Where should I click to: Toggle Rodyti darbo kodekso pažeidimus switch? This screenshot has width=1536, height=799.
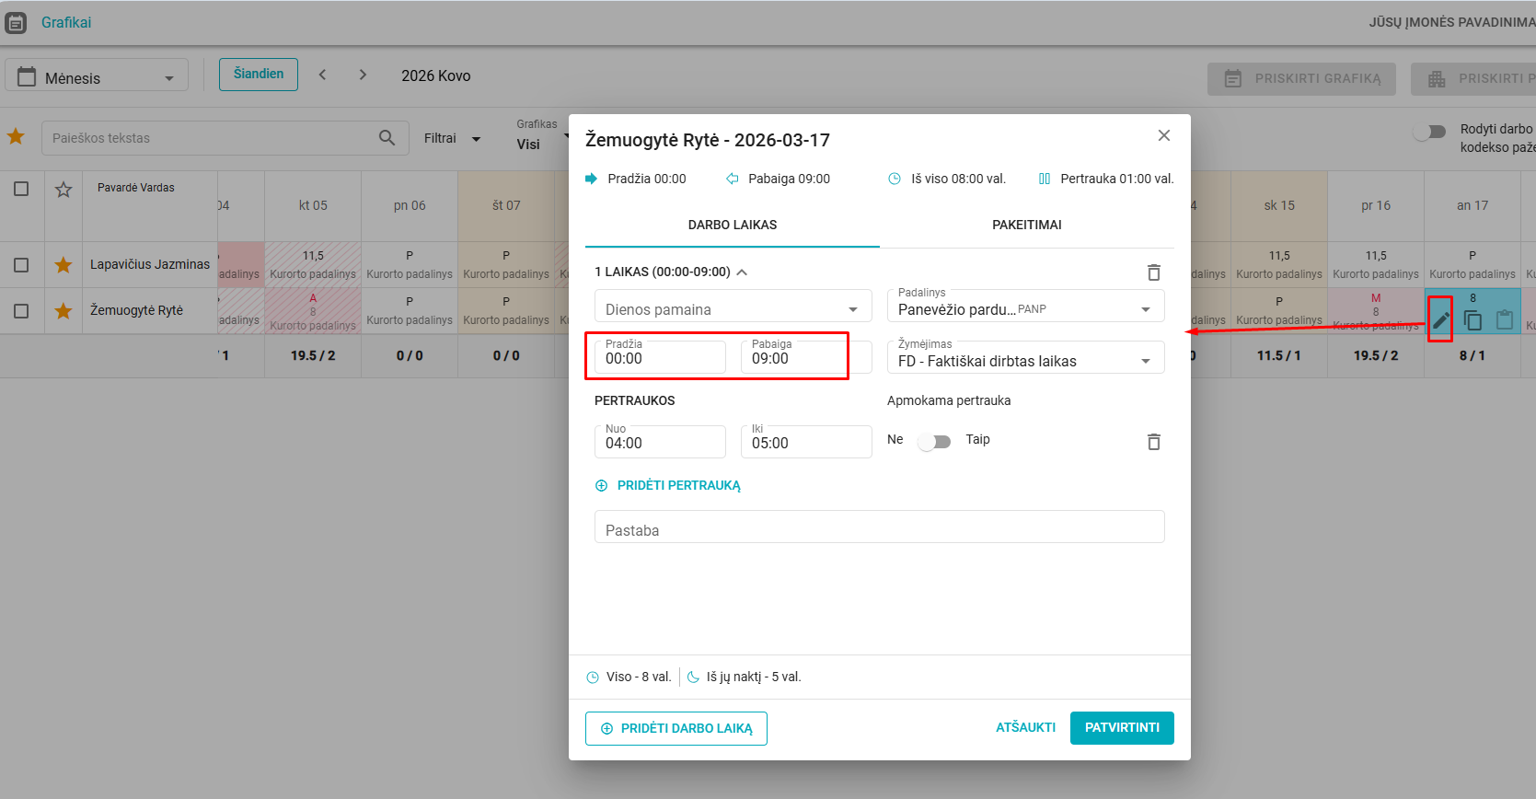coord(1429,133)
